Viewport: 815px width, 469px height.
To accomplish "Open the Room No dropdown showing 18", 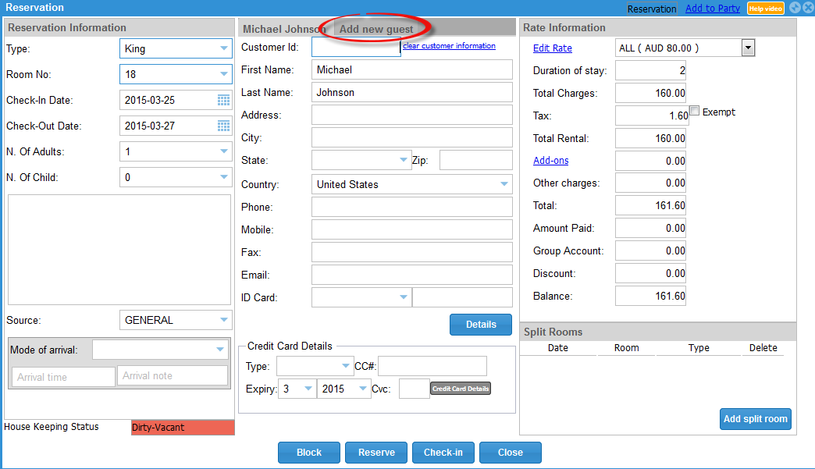I will [176, 74].
